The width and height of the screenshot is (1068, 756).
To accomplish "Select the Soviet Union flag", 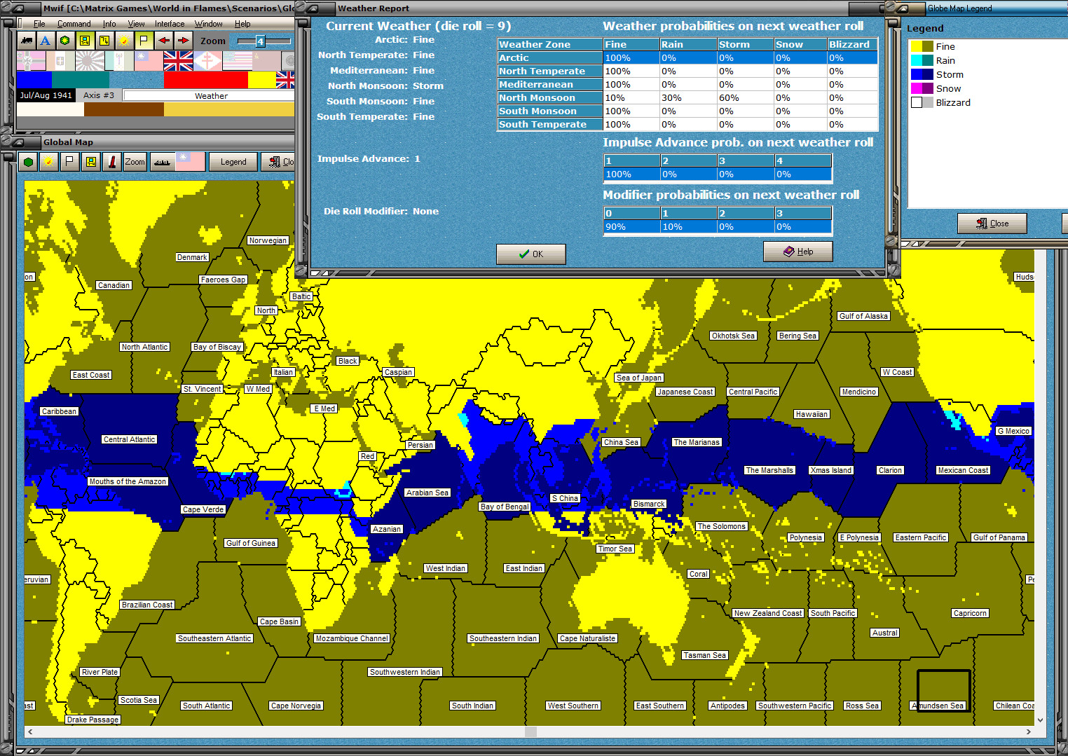I will point(266,61).
